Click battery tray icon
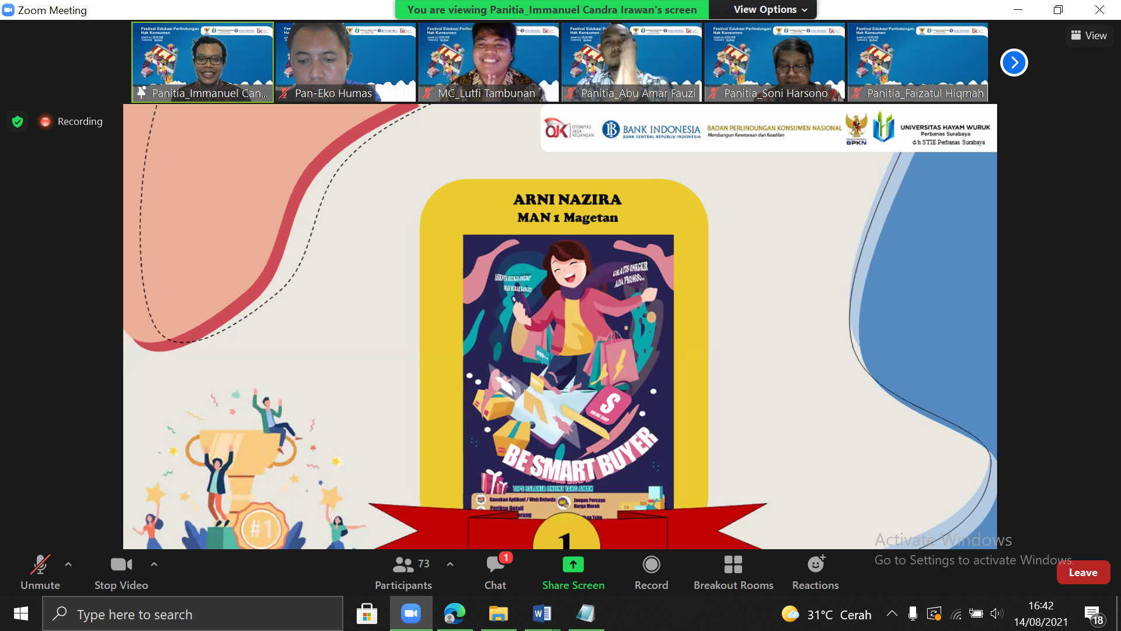Screen dimensions: 1121x631 pos(976,613)
